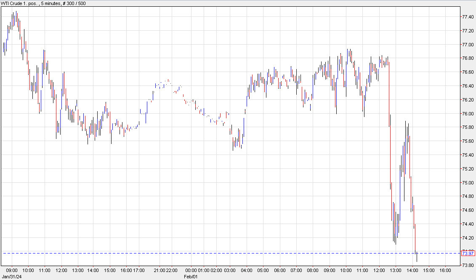Click the 73.80 price axis label
The width and height of the screenshot is (476, 280).
pyautogui.click(x=468, y=265)
